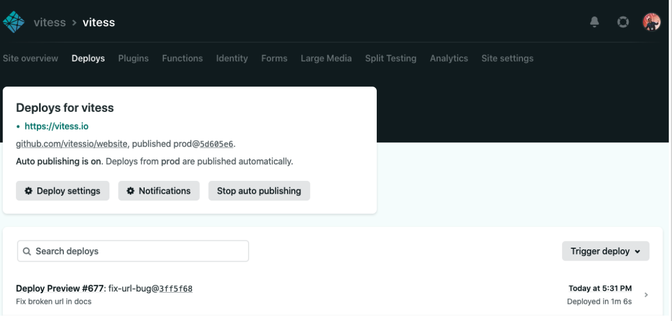Go to vitess team breadcrumb

click(x=50, y=22)
